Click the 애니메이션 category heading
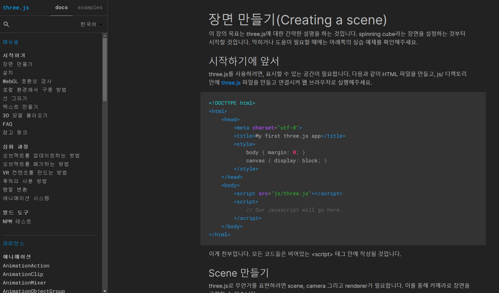Viewport: 499px width, 293px height. pos(17,257)
